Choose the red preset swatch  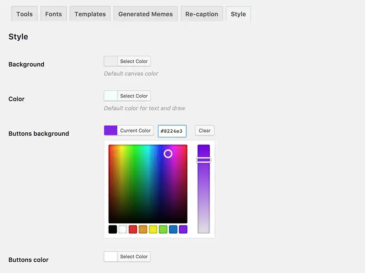[x=132, y=229]
